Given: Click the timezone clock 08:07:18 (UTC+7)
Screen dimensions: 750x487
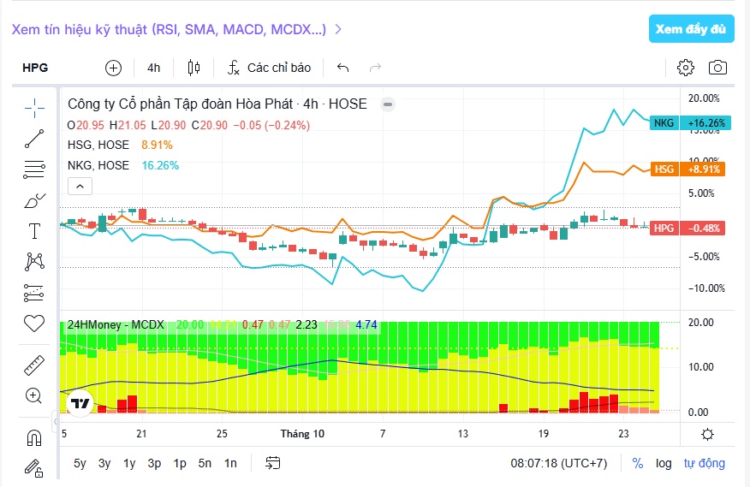Looking at the screenshot, I should pyautogui.click(x=559, y=463).
